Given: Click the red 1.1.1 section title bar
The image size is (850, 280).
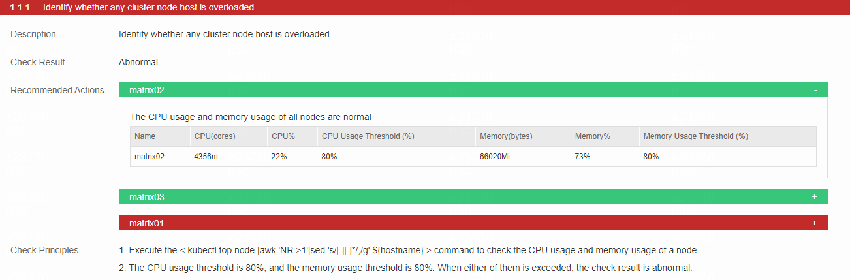Looking at the screenshot, I should point(425,7).
